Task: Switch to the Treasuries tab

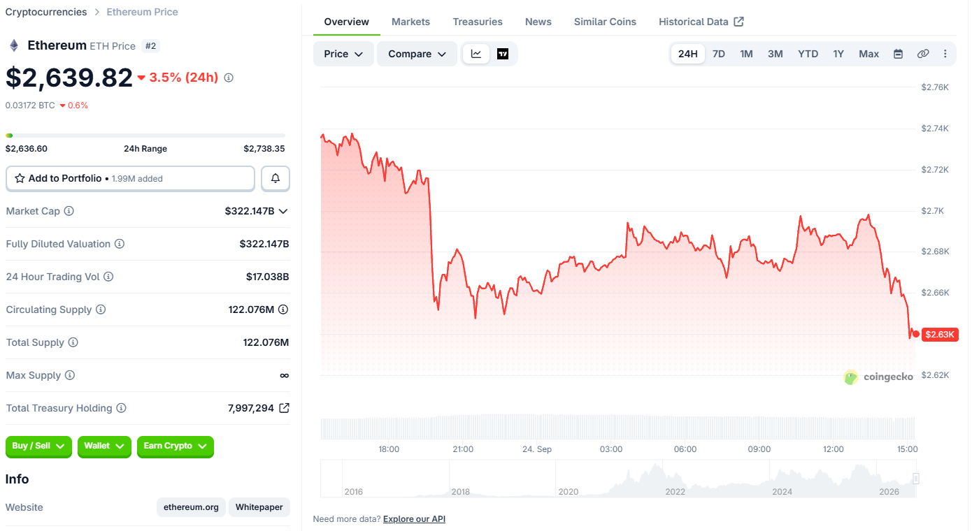Action: (478, 22)
